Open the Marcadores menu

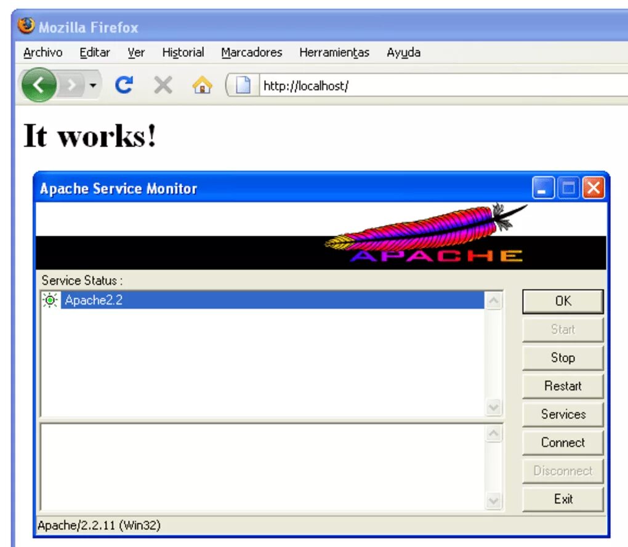point(252,52)
